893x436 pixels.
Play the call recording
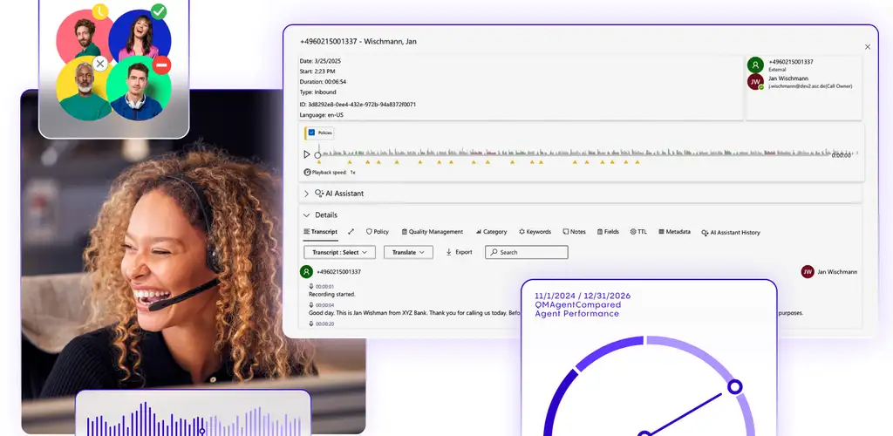[306, 154]
